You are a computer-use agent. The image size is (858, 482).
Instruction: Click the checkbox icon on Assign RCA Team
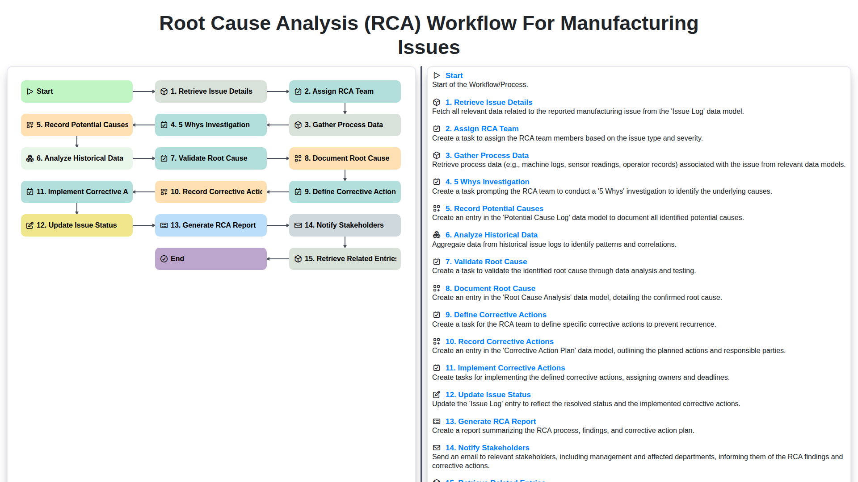(x=298, y=91)
